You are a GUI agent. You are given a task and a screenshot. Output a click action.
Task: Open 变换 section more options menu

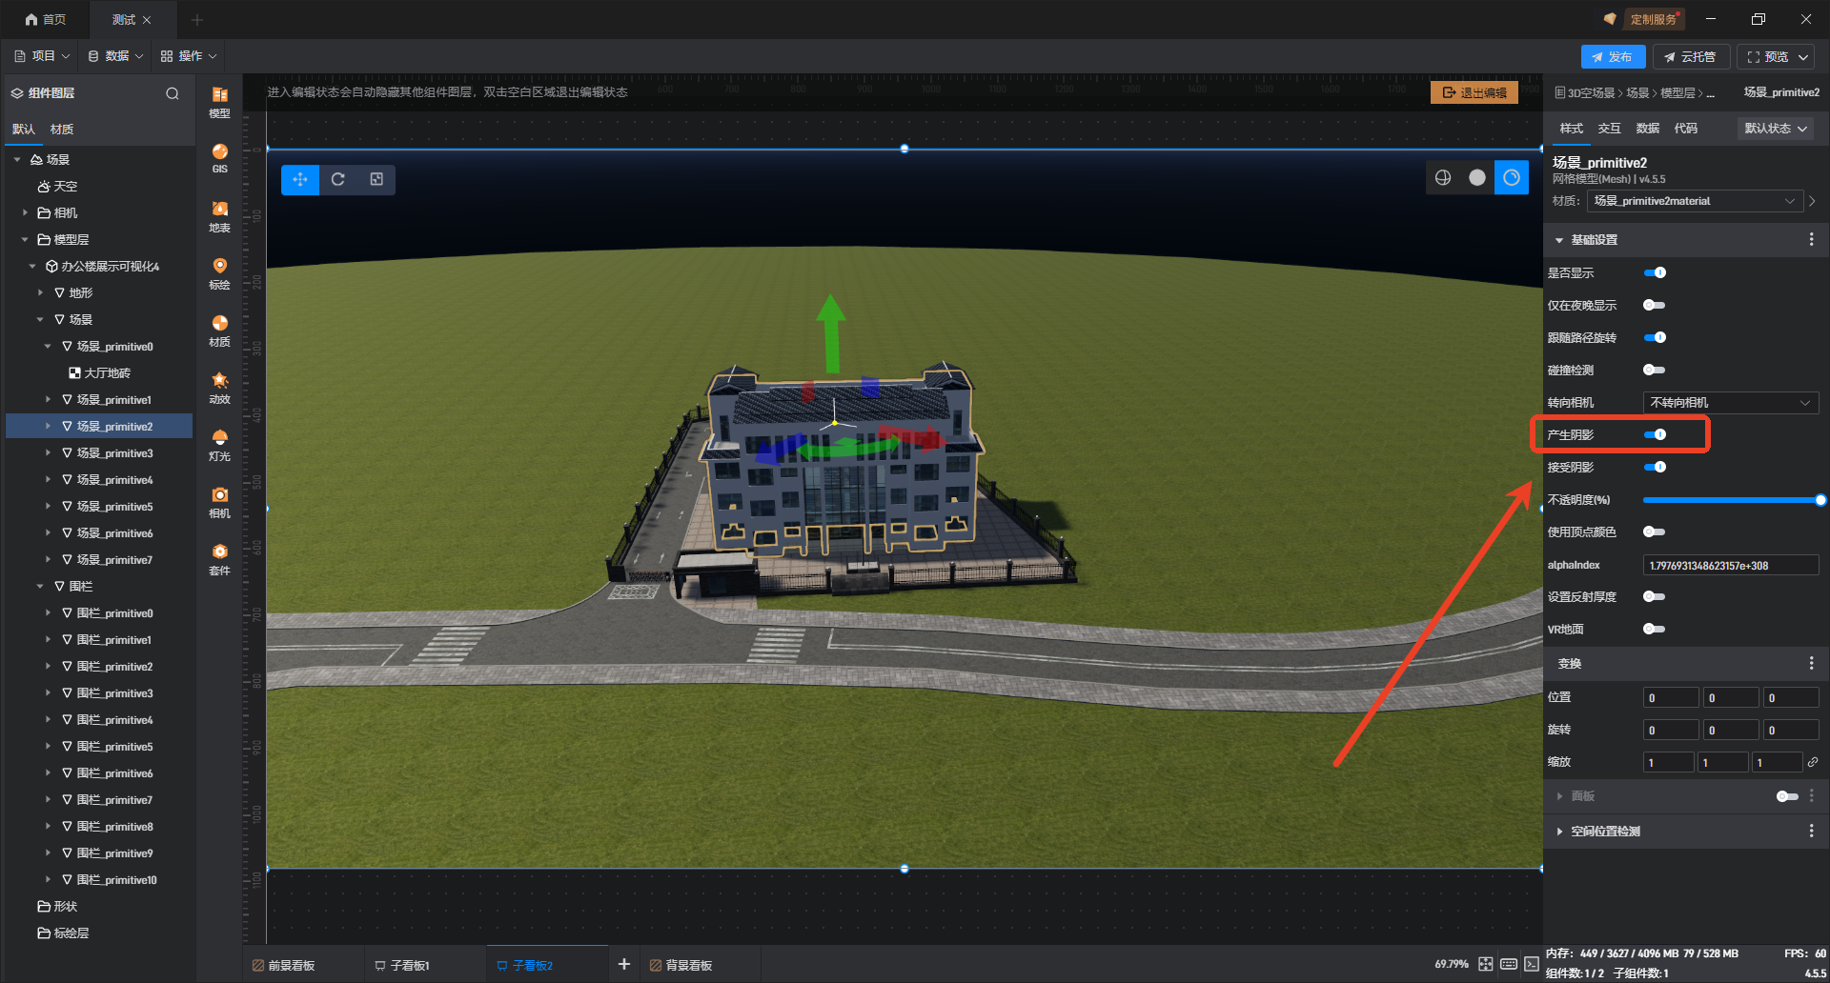click(1812, 663)
